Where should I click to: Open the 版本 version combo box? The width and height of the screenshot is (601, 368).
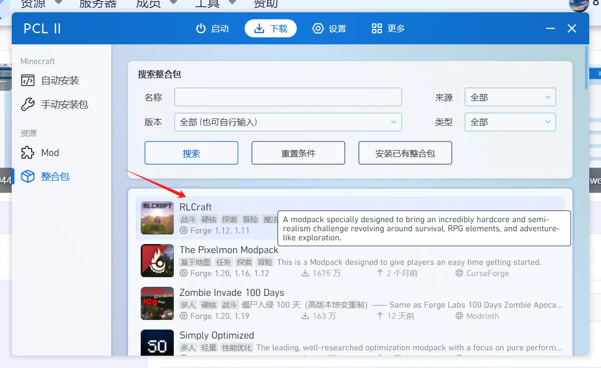pyautogui.click(x=288, y=122)
